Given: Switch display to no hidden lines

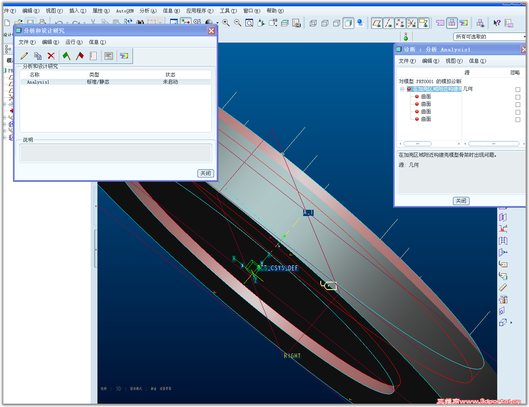Looking at the screenshot, I should pyautogui.click(x=337, y=23).
